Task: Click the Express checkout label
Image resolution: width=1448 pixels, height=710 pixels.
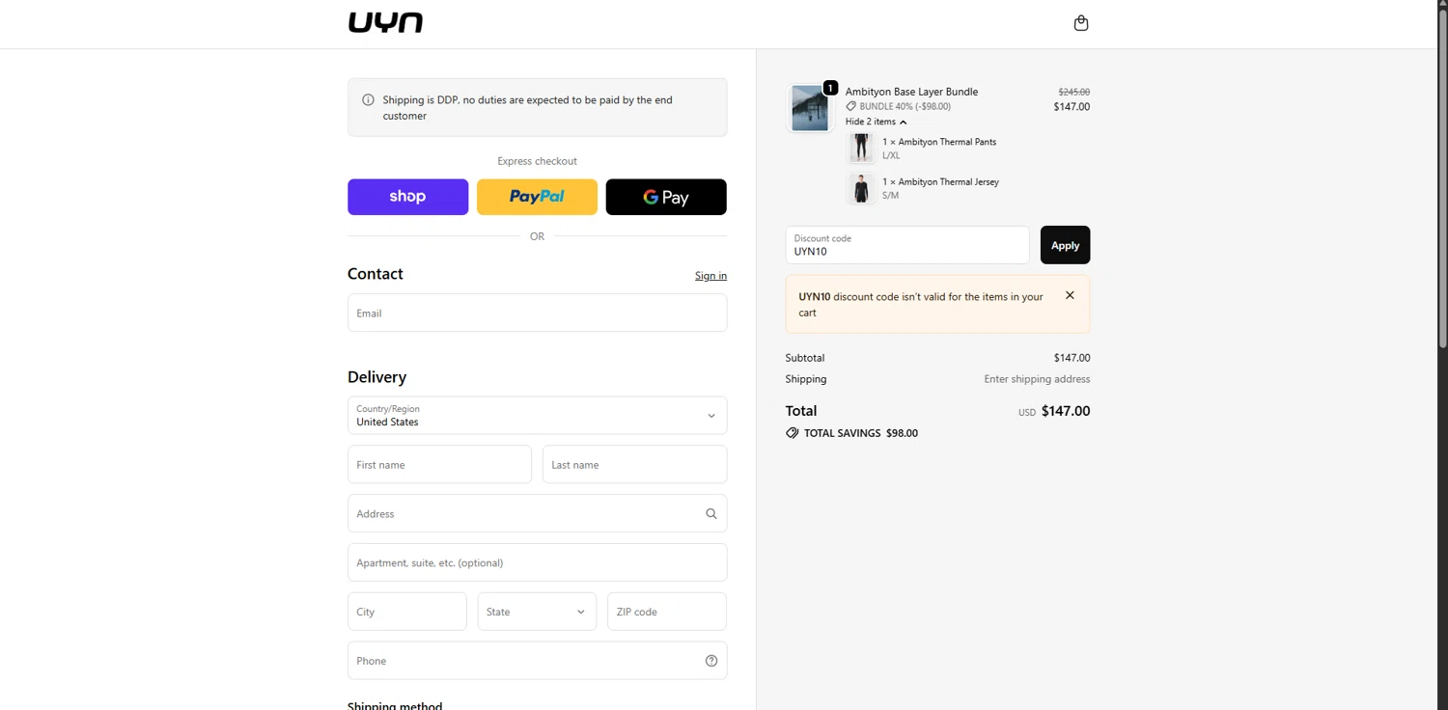Action: pos(537,161)
